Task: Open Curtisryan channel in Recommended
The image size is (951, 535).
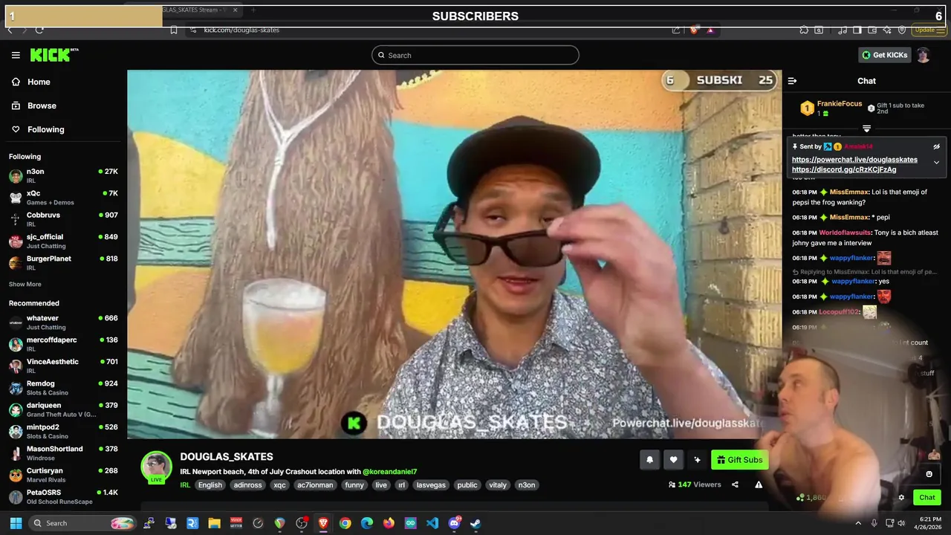Action: coord(63,475)
